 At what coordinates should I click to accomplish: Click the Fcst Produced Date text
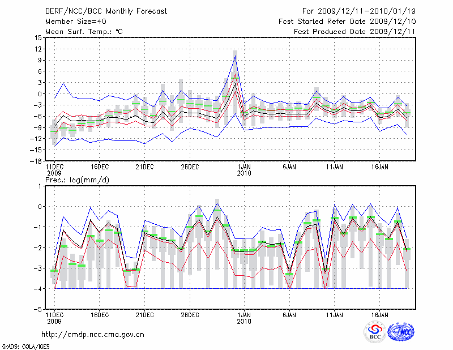[354, 32]
